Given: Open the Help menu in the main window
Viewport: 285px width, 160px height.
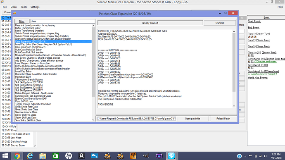Looking at the screenshot, I should point(280,7).
